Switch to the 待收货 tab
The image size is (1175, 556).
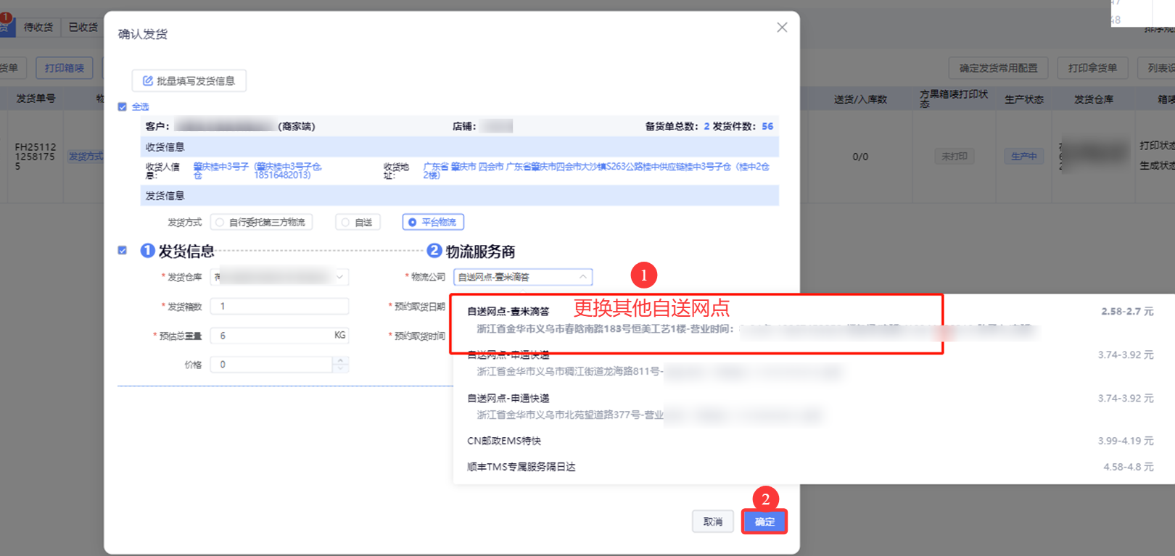click(38, 27)
